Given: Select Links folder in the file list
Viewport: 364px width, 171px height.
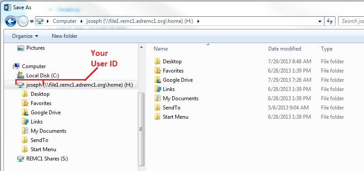Looking at the screenshot, I should [169, 89].
